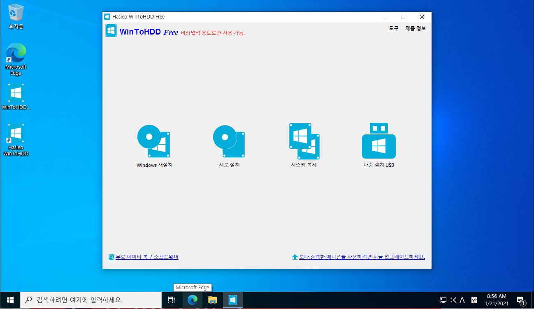Select the Microsoft Edge desktop shortcut
Viewport: 534px width, 309px height.
click(x=16, y=60)
